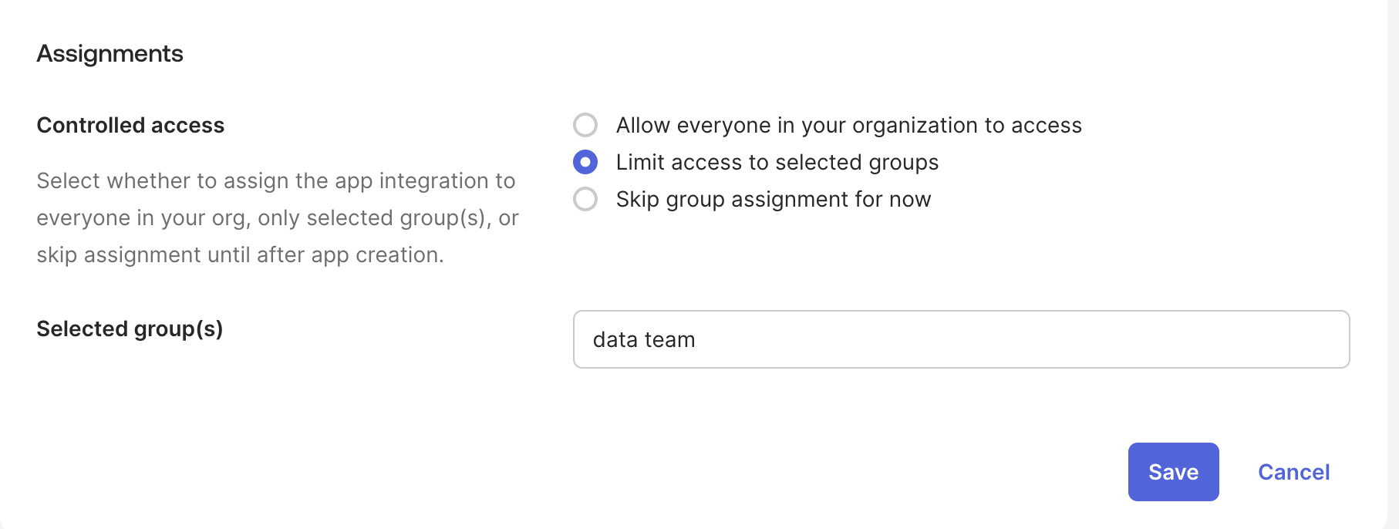Choose the "Limit access to selected groups" radio button

click(585, 162)
